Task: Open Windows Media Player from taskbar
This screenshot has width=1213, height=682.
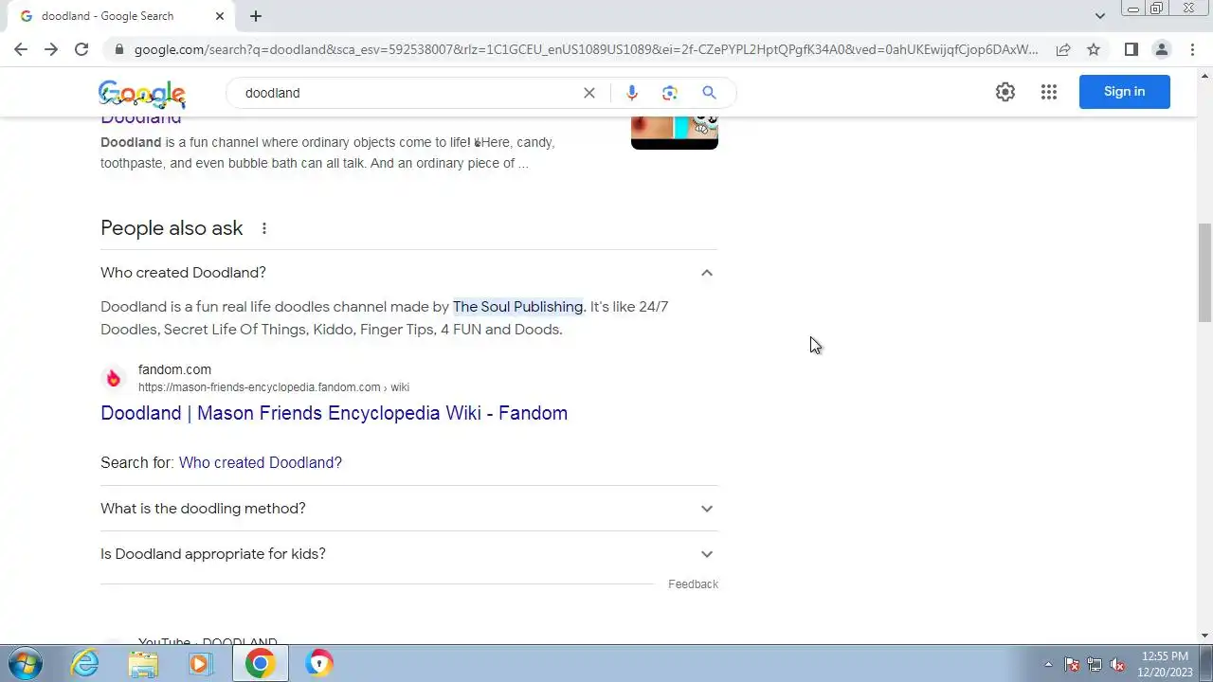Action: (x=200, y=663)
